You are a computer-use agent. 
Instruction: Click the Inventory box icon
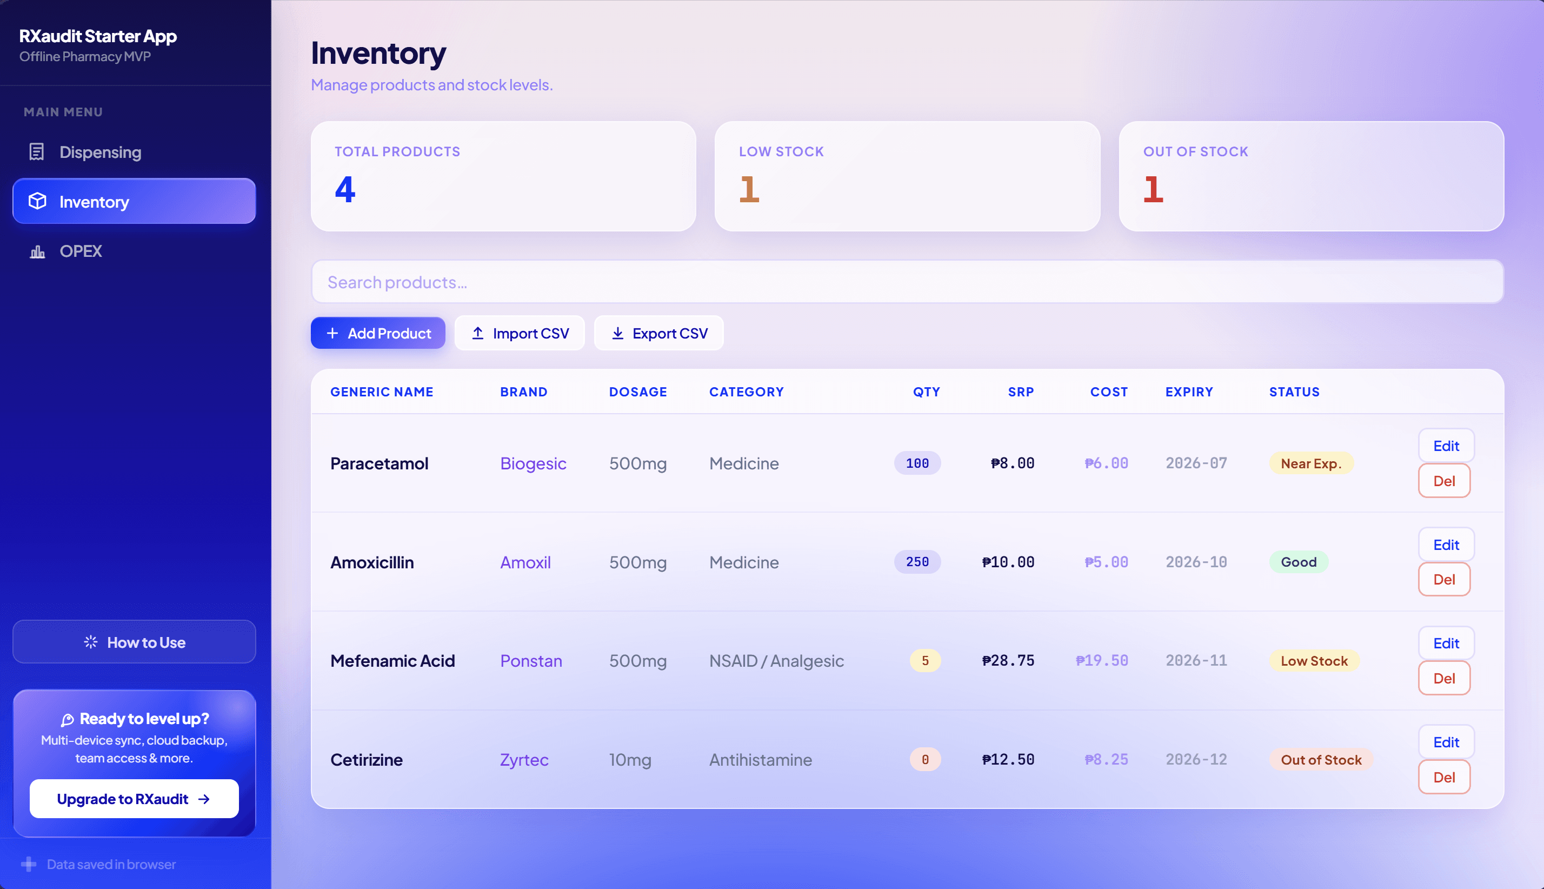click(37, 201)
